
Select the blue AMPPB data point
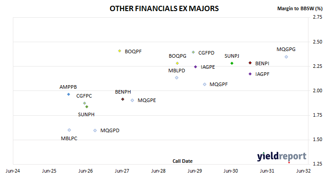pyautogui.click(x=69, y=94)
